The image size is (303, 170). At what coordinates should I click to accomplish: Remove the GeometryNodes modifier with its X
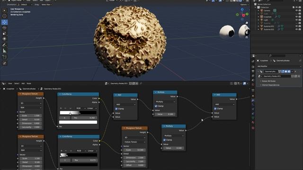(x=295, y=71)
